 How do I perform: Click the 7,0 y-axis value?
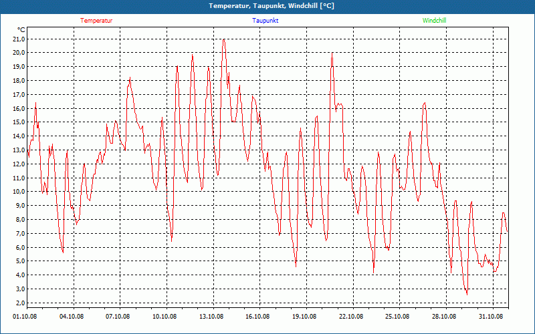20,233
